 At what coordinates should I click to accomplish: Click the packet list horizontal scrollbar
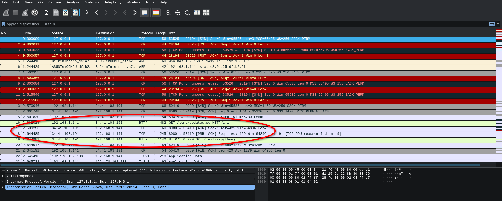pos(240,165)
